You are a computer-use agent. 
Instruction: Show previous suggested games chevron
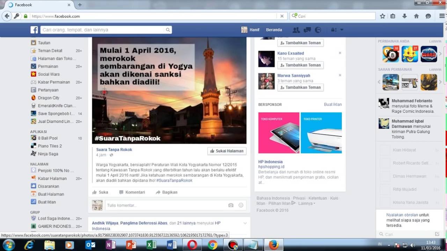[379, 82]
